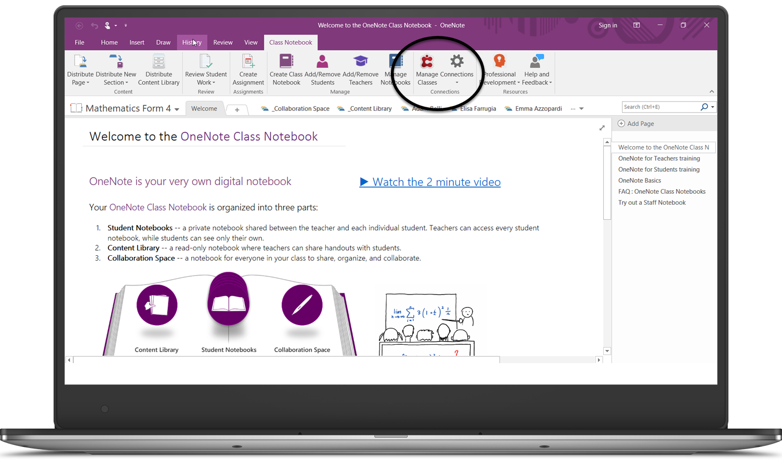Open Emma Azzopardi section group
The height and width of the screenshot is (460, 782).
tap(533, 108)
